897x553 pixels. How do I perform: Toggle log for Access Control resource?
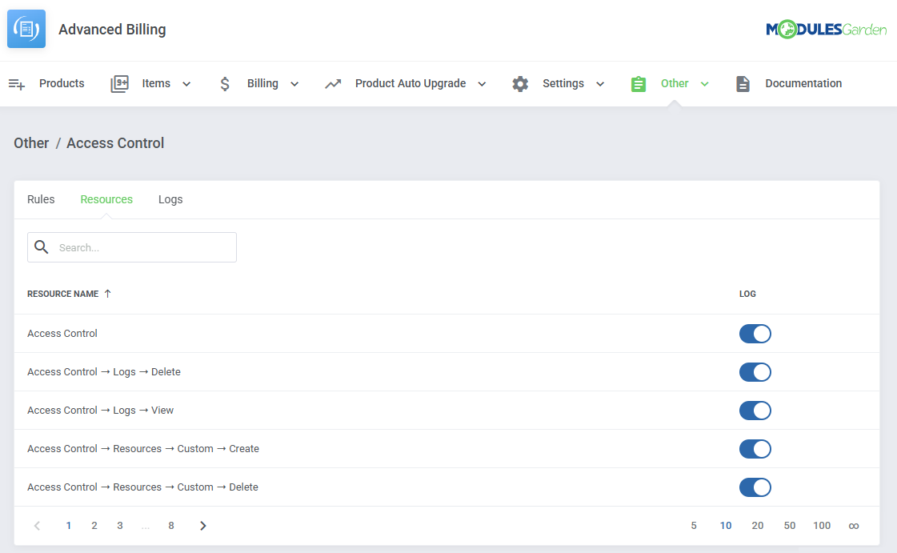[x=755, y=334]
